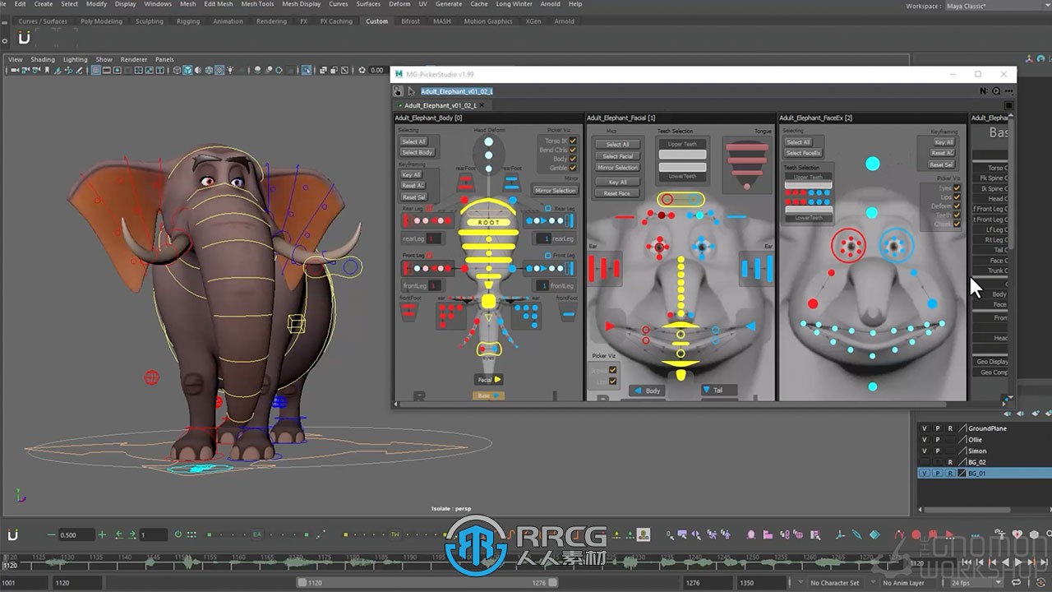Switch to the Rigging shelf tab

pyautogui.click(x=187, y=21)
